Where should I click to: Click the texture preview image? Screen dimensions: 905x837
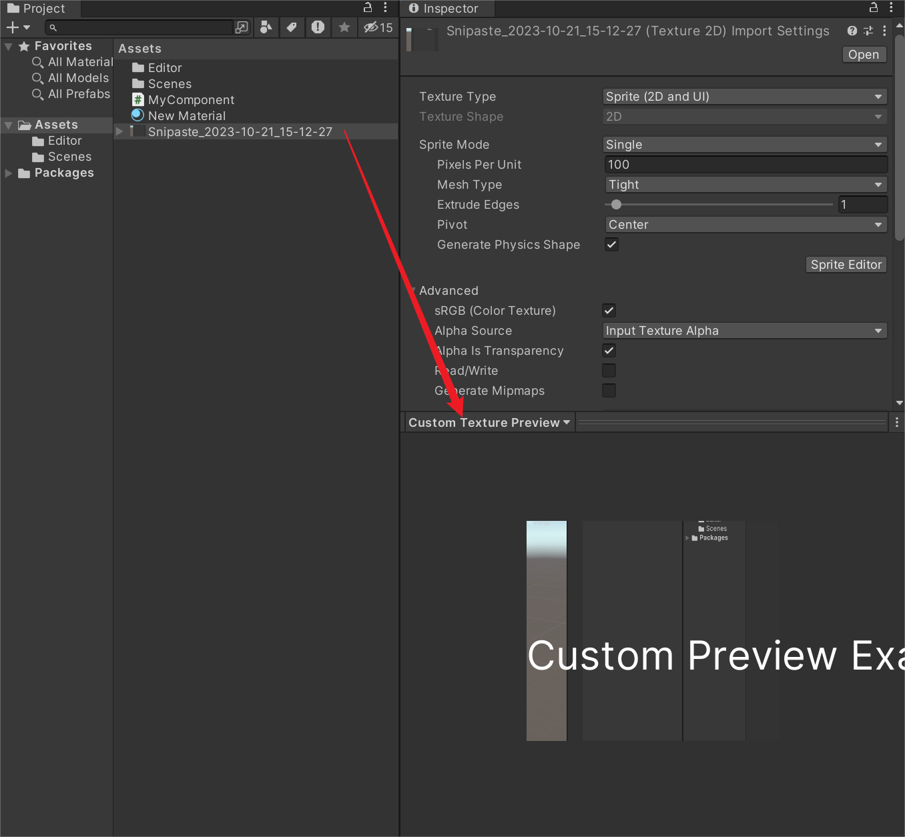point(653,630)
